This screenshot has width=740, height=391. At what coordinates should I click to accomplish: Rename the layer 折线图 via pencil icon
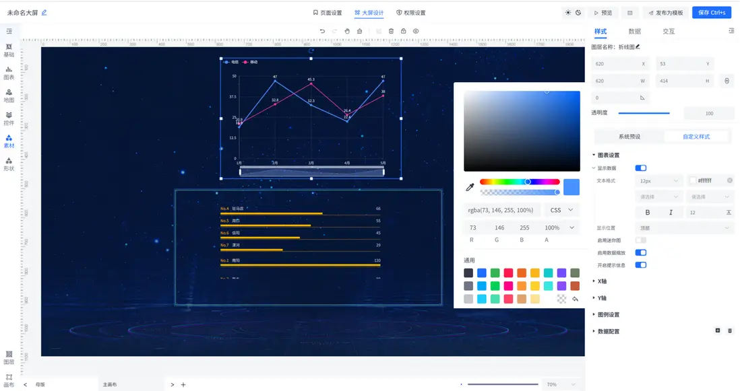[x=638, y=46]
